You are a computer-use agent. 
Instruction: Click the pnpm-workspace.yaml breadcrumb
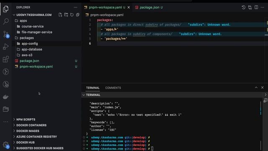(x=107, y=15)
